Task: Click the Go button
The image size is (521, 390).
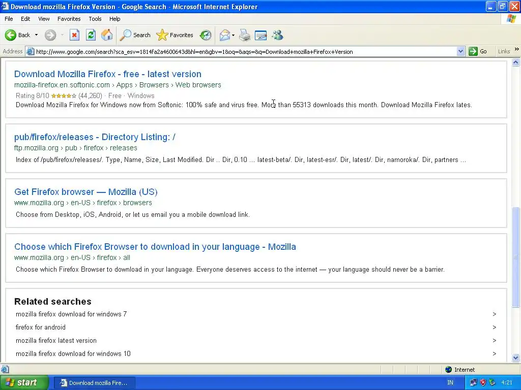Action: tap(478, 51)
